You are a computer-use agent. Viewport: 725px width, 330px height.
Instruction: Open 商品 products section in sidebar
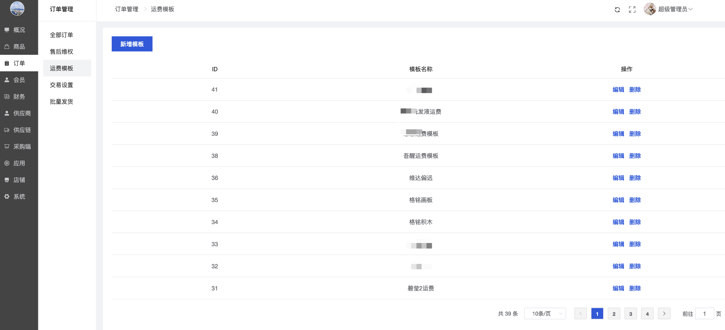click(19, 47)
